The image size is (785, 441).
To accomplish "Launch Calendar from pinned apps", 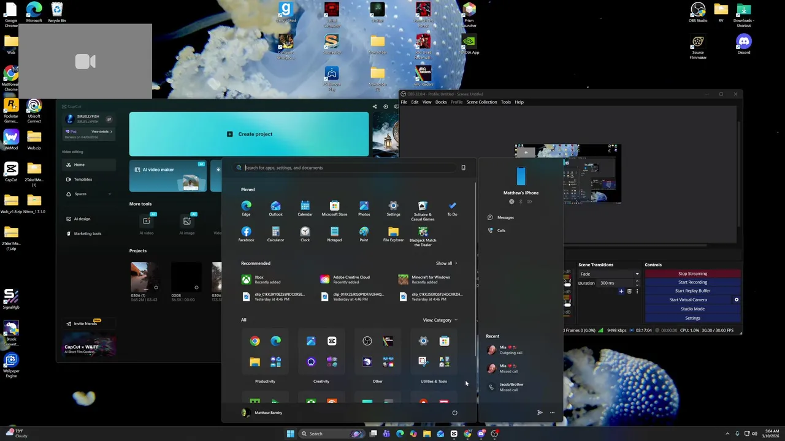I will pos(305,208).
